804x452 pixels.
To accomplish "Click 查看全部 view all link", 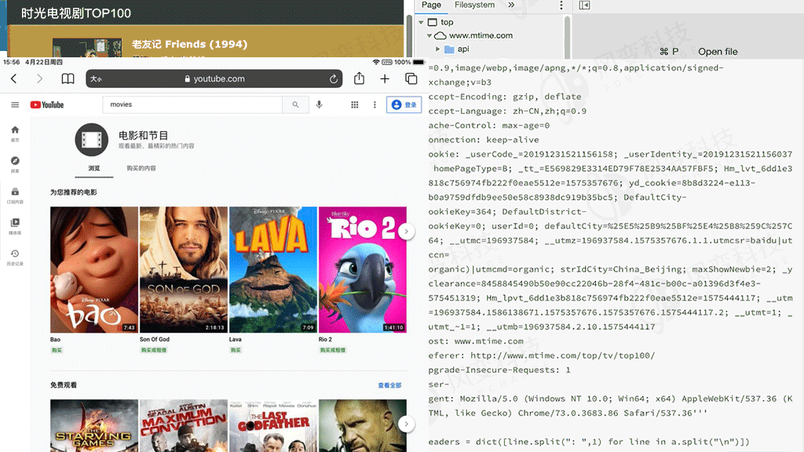I will tap(389, 385).
